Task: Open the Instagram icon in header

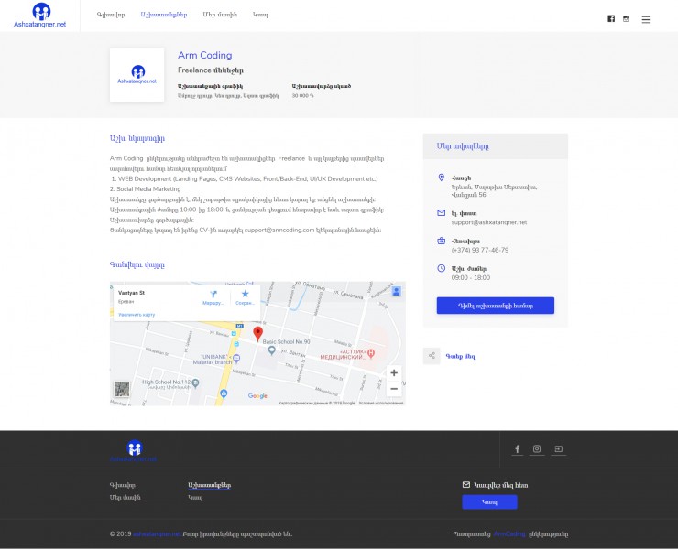Action: (626, 19)
